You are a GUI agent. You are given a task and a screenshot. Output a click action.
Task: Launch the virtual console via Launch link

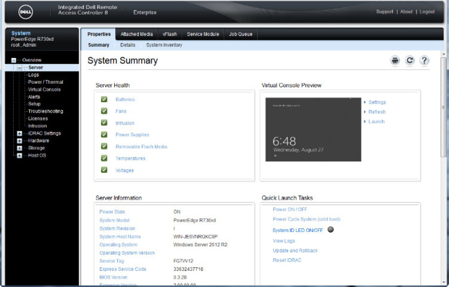377,122
